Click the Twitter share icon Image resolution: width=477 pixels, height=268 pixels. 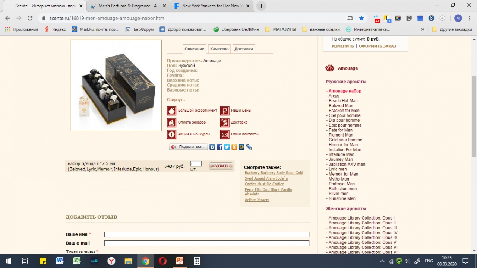(x=227, y=147)
